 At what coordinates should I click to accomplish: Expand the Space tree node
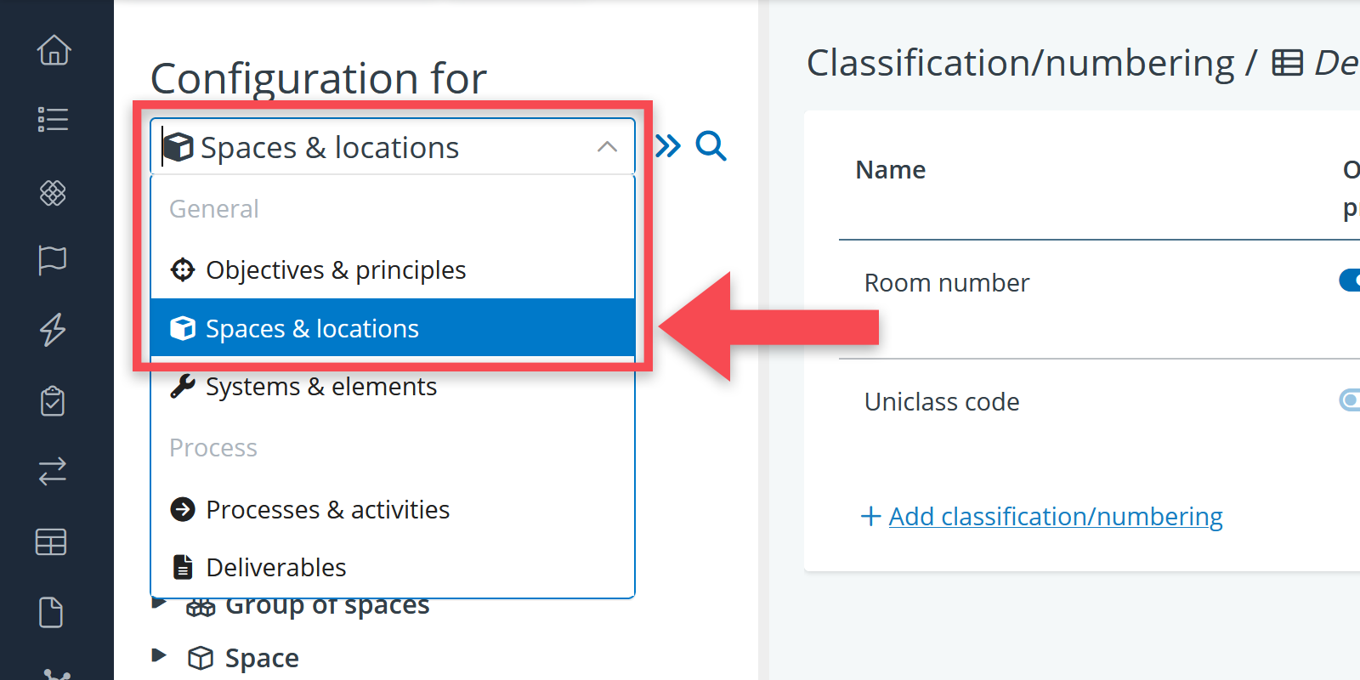click(159, 655)
